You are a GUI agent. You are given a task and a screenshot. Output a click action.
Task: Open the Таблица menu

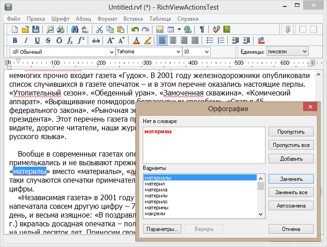[160, 19]
